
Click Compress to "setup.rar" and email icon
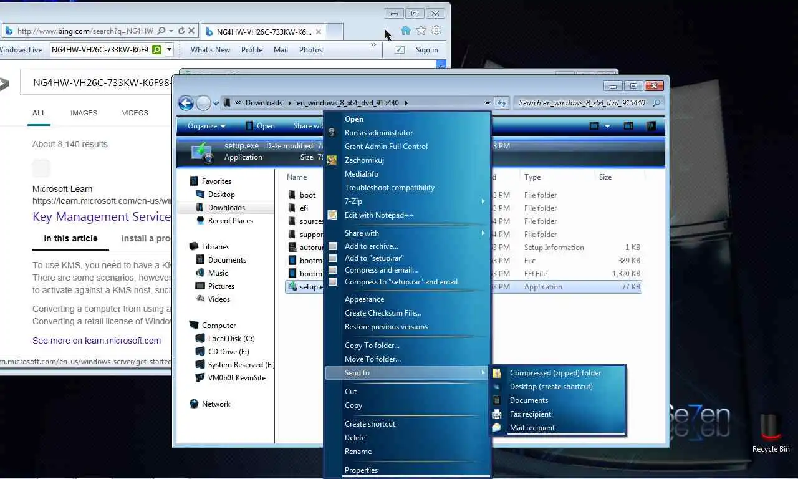[332, 282]
